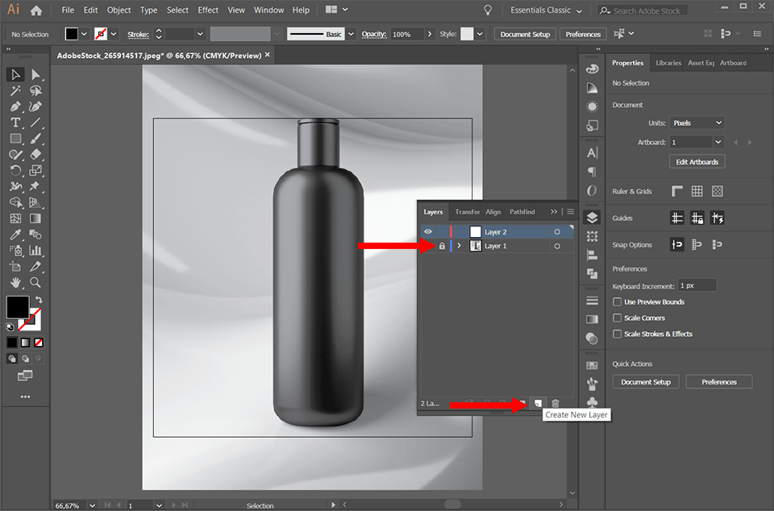Select the Type tool in the toolbar
This screenshot has height=511, width=774.
(15, 123)
